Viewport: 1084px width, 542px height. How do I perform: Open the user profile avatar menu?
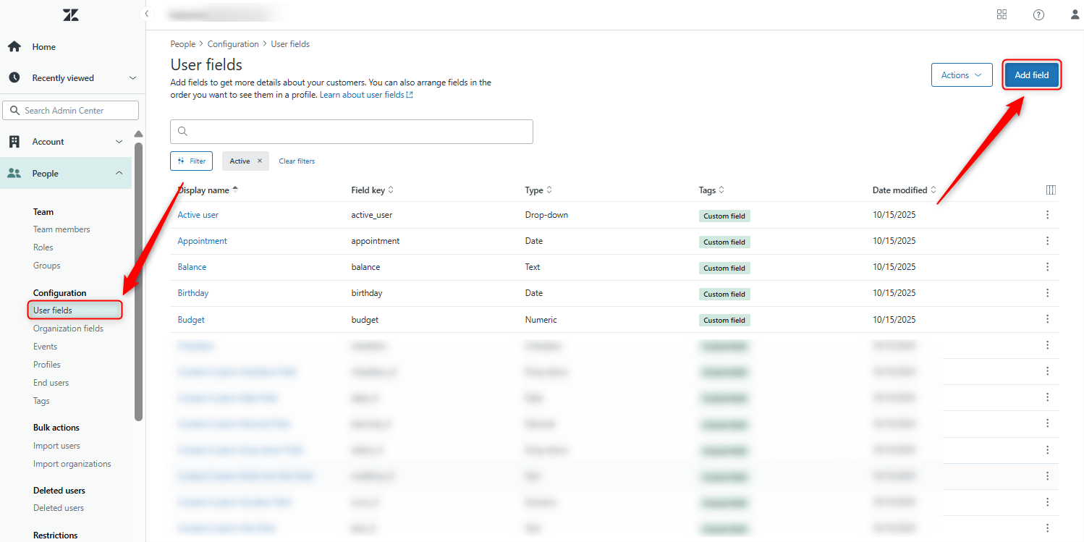point(1074,14)
